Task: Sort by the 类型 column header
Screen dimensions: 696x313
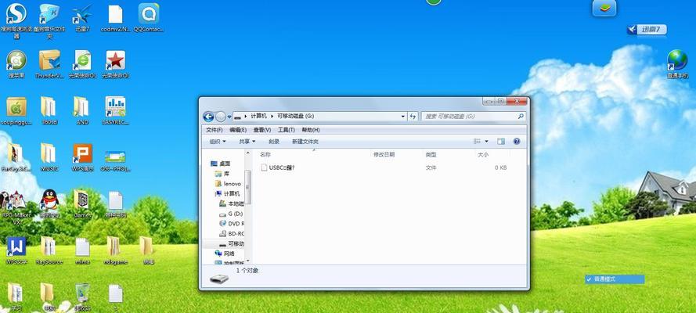Action: [x=449, y=154]
